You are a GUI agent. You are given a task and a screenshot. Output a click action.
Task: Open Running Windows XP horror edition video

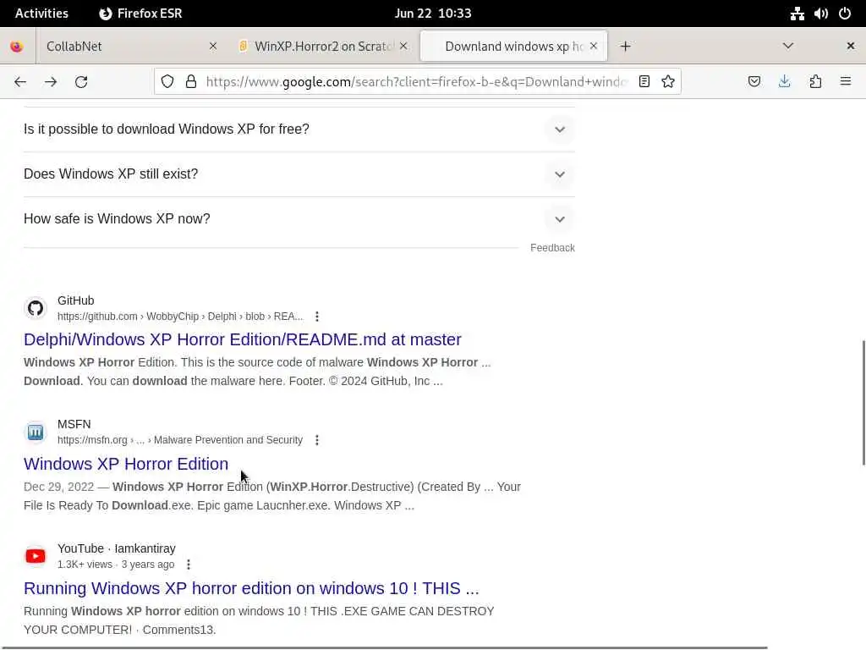tap(251, 589)
